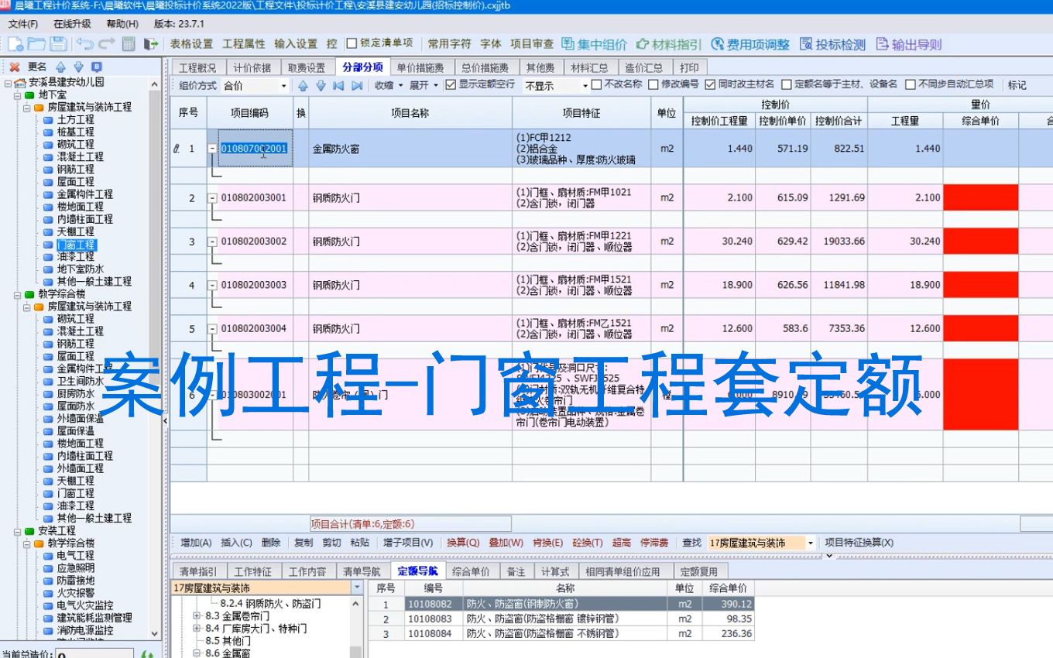This screenshot has height=658, width=1053.
Task: Enable 不同步自动汇总项 checkbox
Action: coord(911,84)
